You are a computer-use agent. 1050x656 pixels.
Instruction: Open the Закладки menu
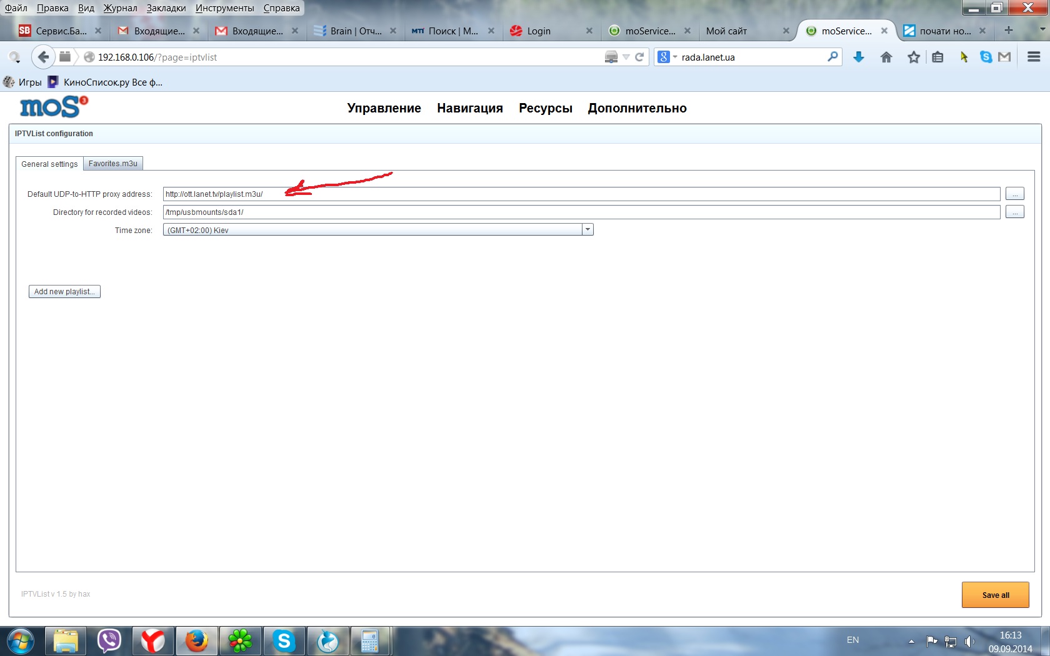[x=166, y=8]
